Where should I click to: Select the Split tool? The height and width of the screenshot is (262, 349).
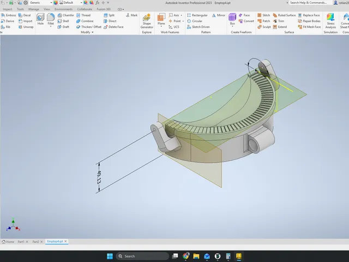pos(109,15)
